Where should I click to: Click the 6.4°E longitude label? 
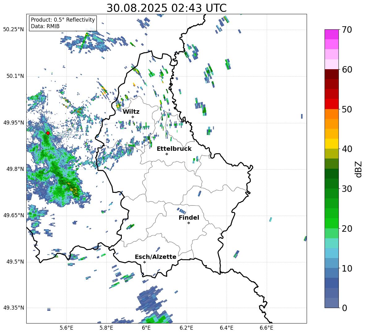pyautogui.click(x=226, y=328)
